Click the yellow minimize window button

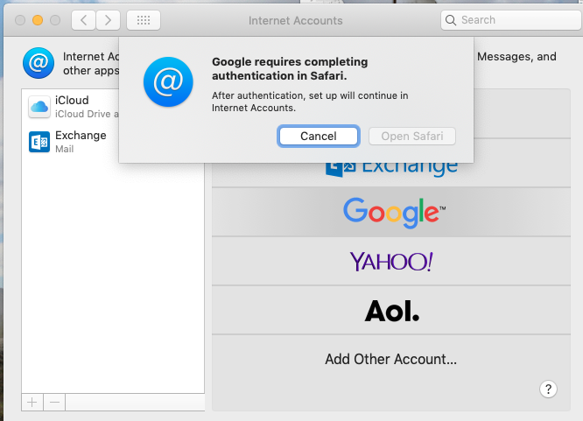(x=38, y=20)
